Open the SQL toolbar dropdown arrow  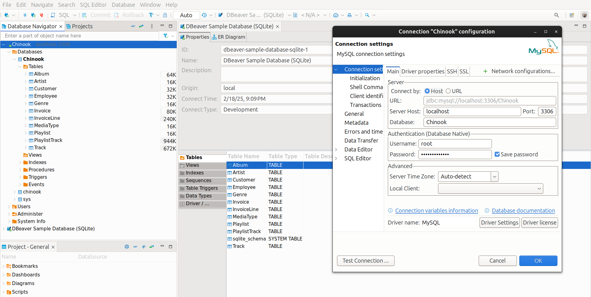click(74, 15)
